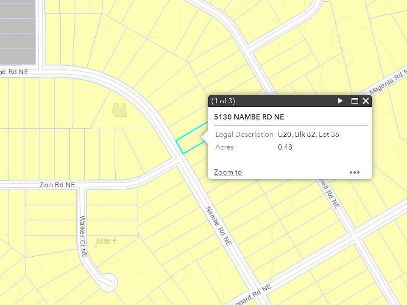Image resolution: width=407 pixels, height=305 pixels.
Task: Click the Nambe Rd NE street label
Action: (219, 226)
